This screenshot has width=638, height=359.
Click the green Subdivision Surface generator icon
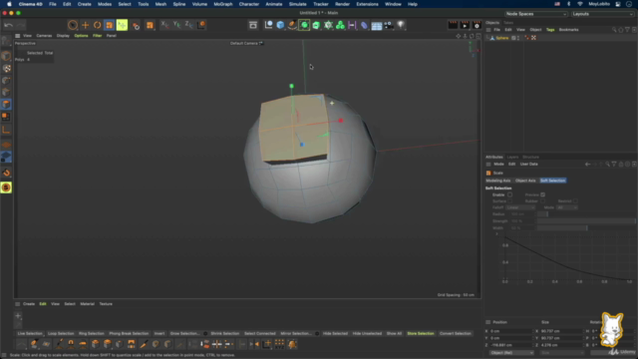pyautogui.click(x=304, y=25)
